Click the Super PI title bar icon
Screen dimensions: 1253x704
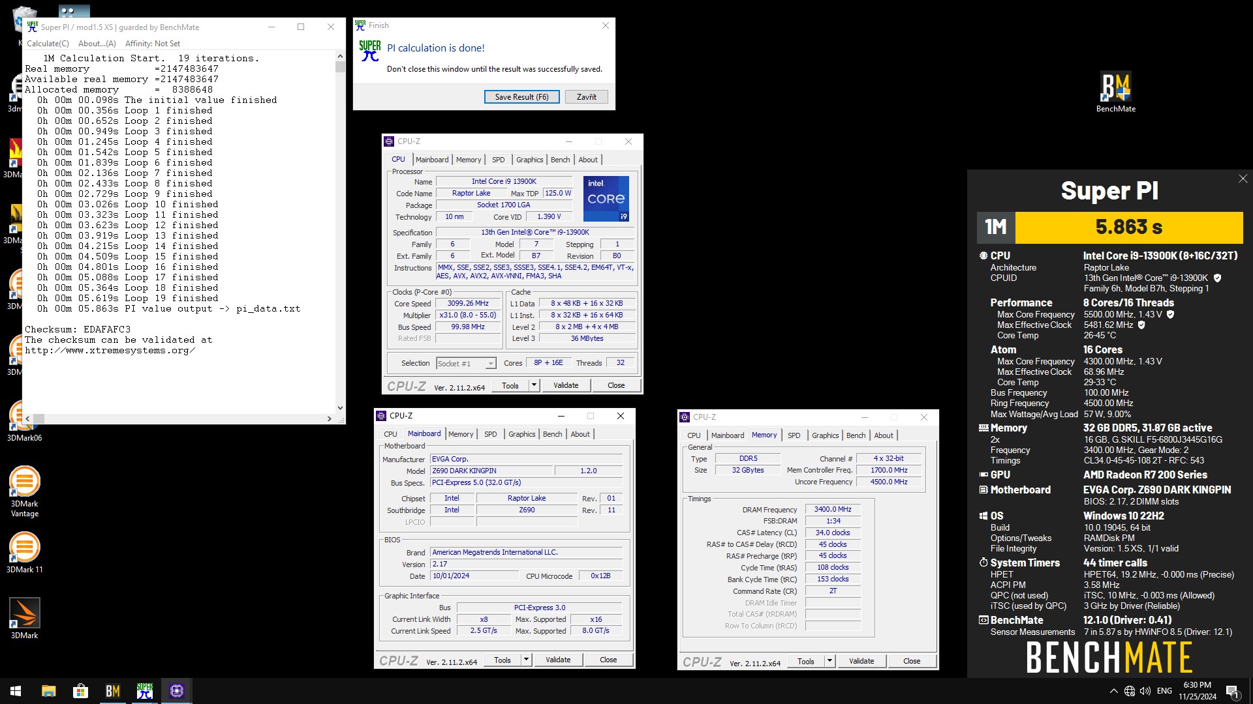tap(33, 27)
